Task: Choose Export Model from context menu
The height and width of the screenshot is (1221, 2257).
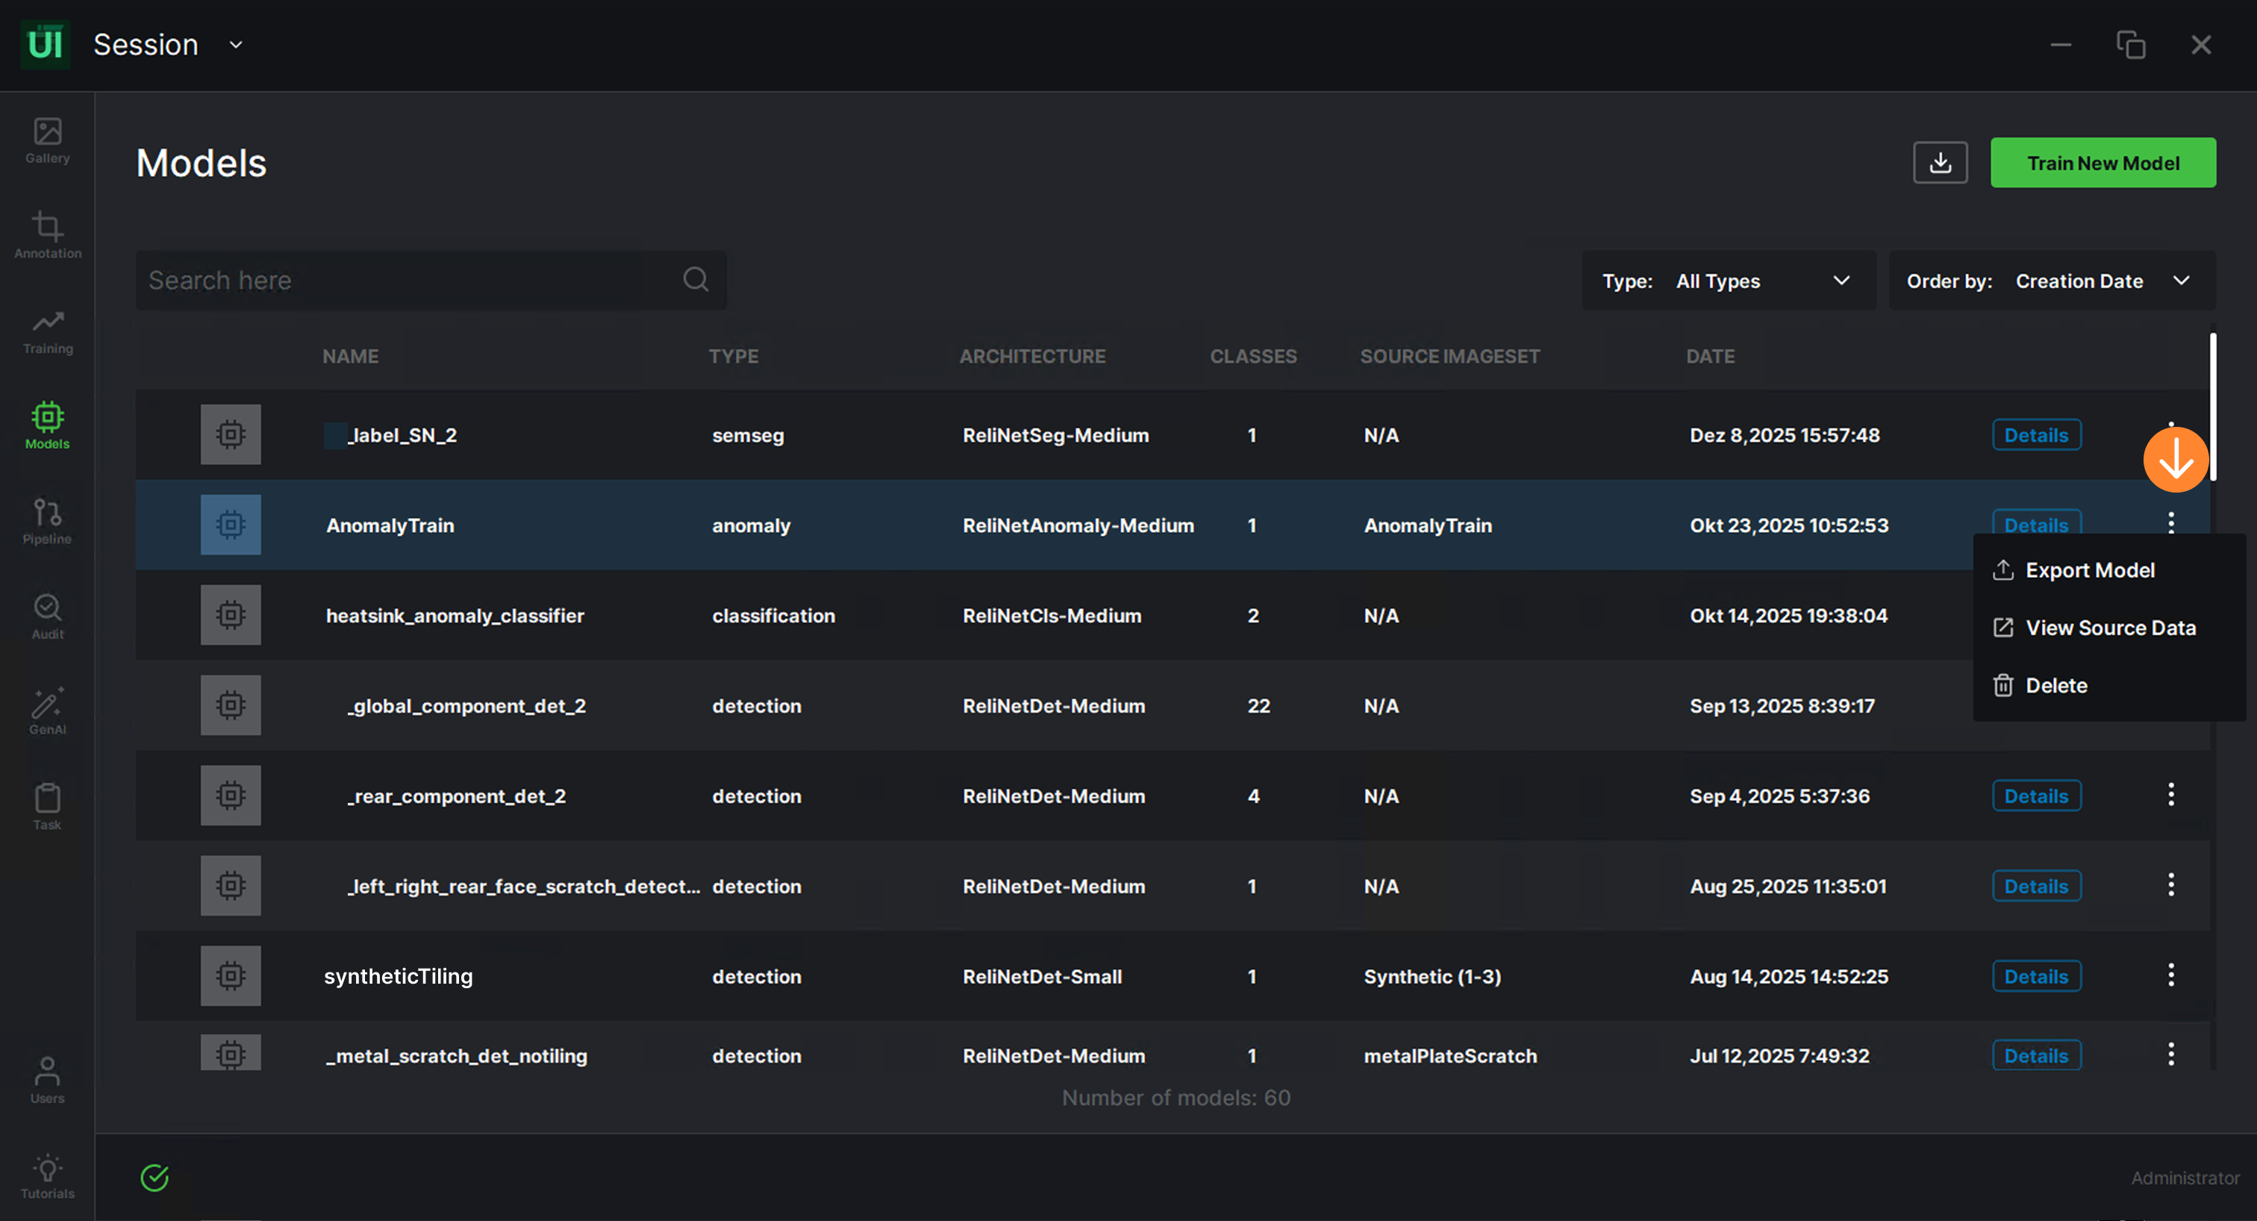Action: click(2089, 570)
